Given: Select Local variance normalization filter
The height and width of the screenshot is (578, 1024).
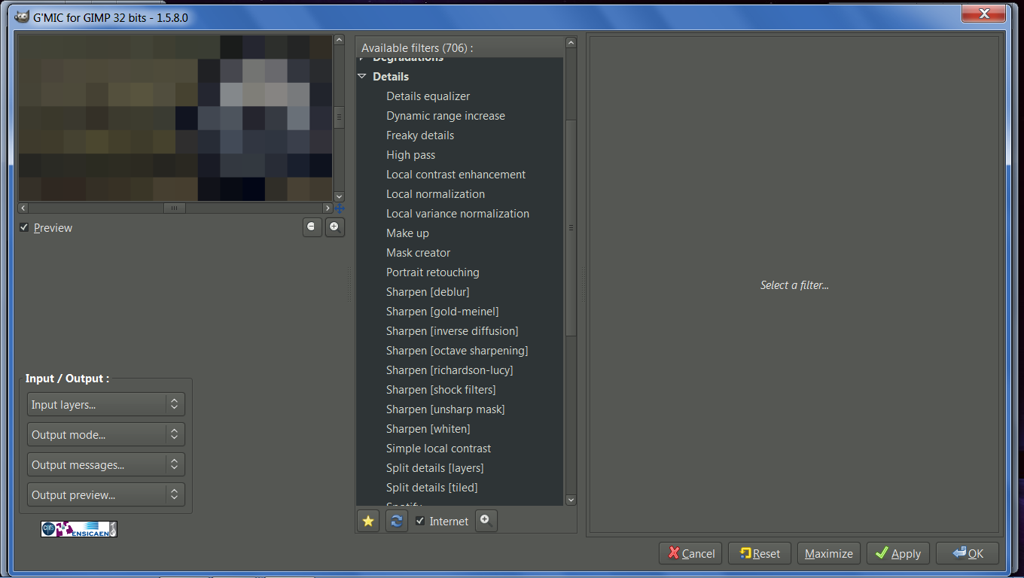Looking at the screenshot, I should click(x=458, y=214).
